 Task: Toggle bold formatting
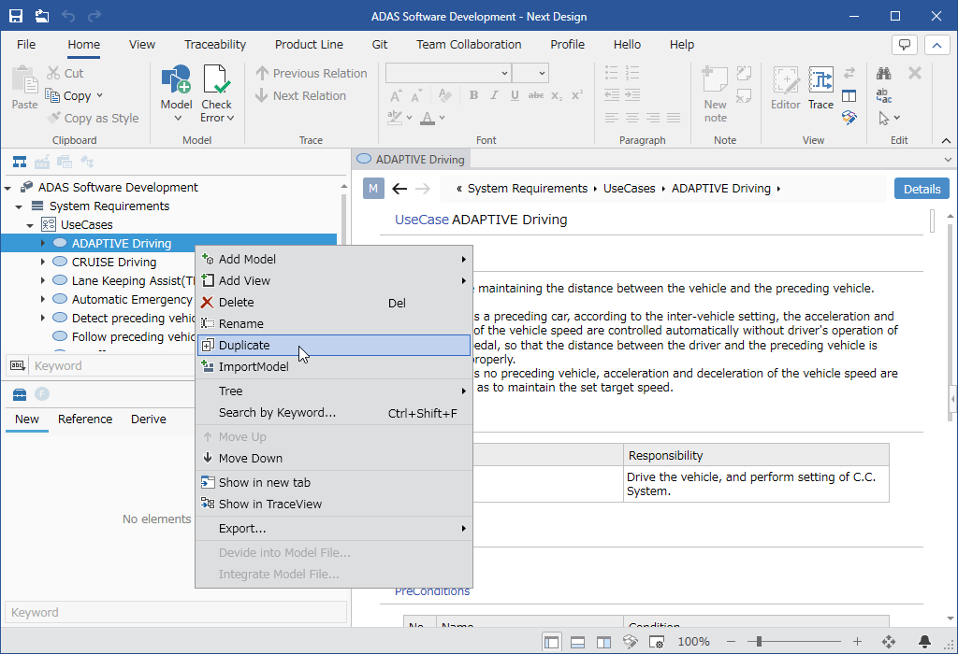coord(473,95)
